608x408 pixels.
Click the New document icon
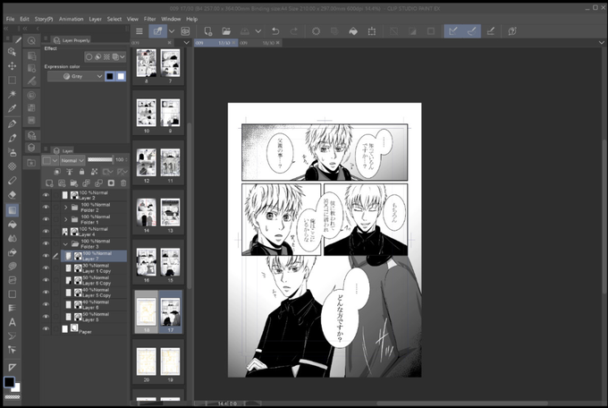pos(207,31)
